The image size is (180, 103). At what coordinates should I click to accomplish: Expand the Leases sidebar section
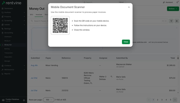pyautogui.click(x=13, y=25)
